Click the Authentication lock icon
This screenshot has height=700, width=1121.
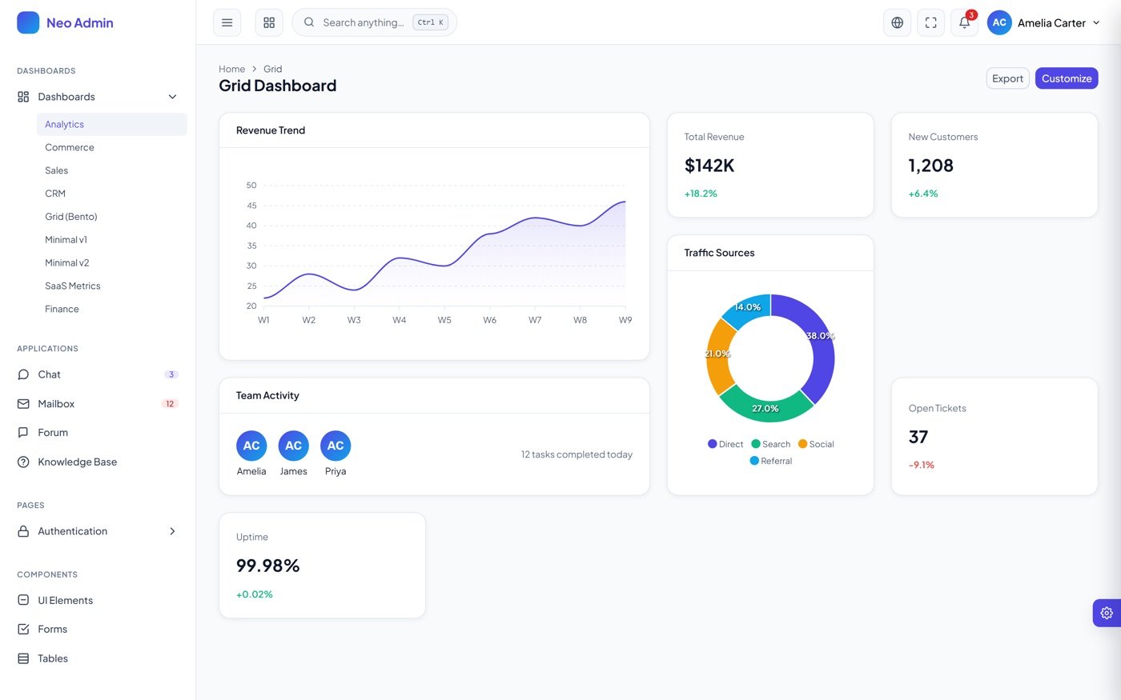click(x=23, y=531)
